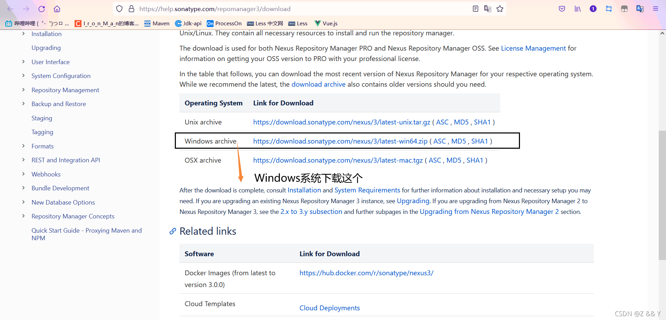Open the Tagging sidebar page
The image size is (666, 320).
42,132
